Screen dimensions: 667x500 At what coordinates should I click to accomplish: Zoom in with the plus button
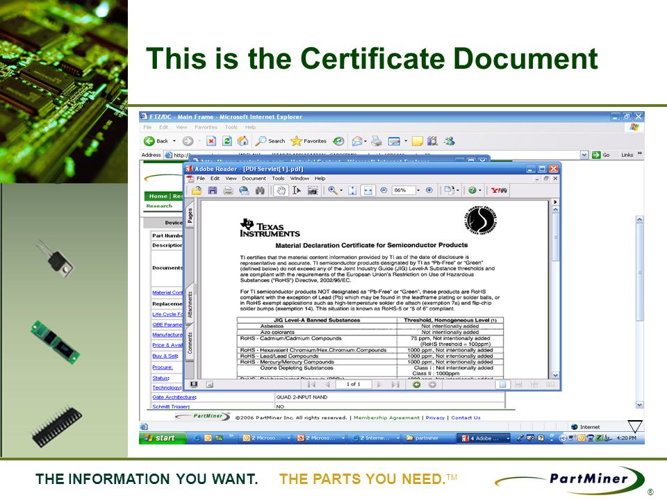[429, 190]
